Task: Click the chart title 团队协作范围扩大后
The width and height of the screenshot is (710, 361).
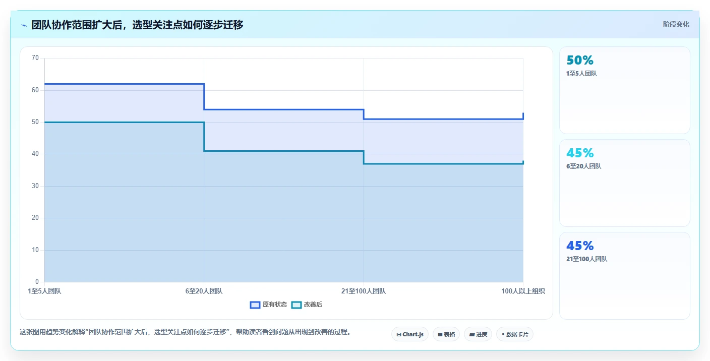Action: pos(137,25)
